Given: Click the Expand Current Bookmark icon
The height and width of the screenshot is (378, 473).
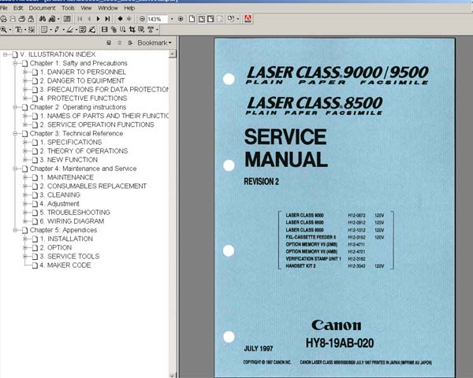Looking at the screenshot, I should coord(130,43).
